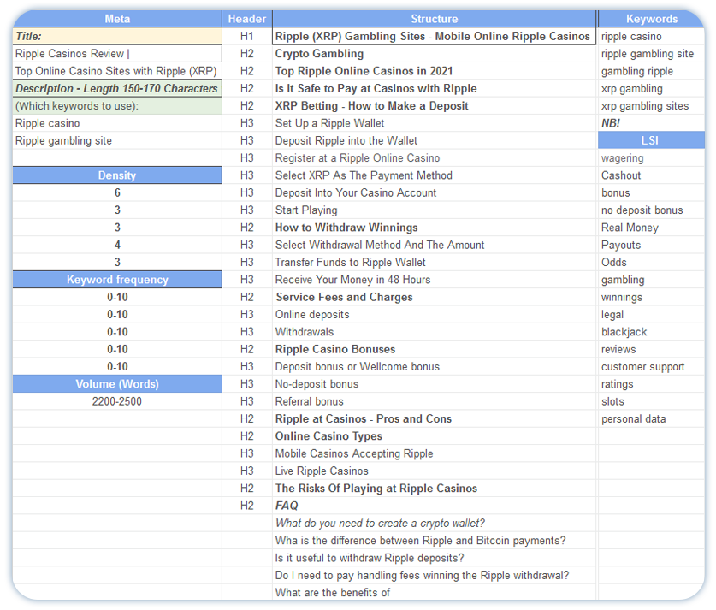Select the "Crypto Gambling" heading cell
The height and width of the screenshot is (610, 716).
coord(434,54)
